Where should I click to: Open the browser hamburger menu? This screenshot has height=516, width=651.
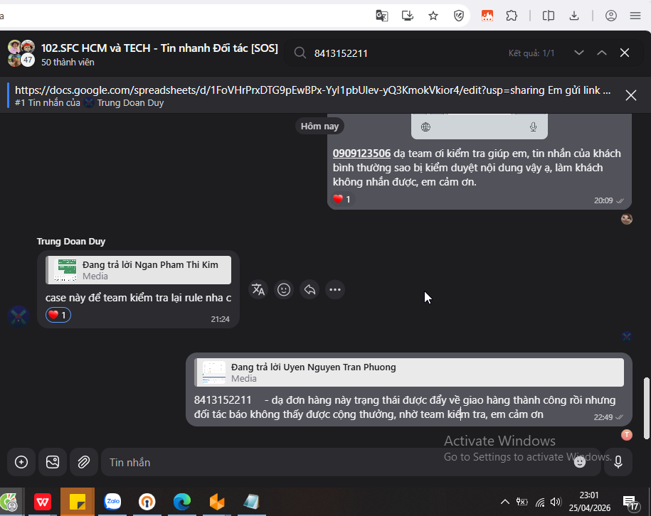(x=635, y=16)
